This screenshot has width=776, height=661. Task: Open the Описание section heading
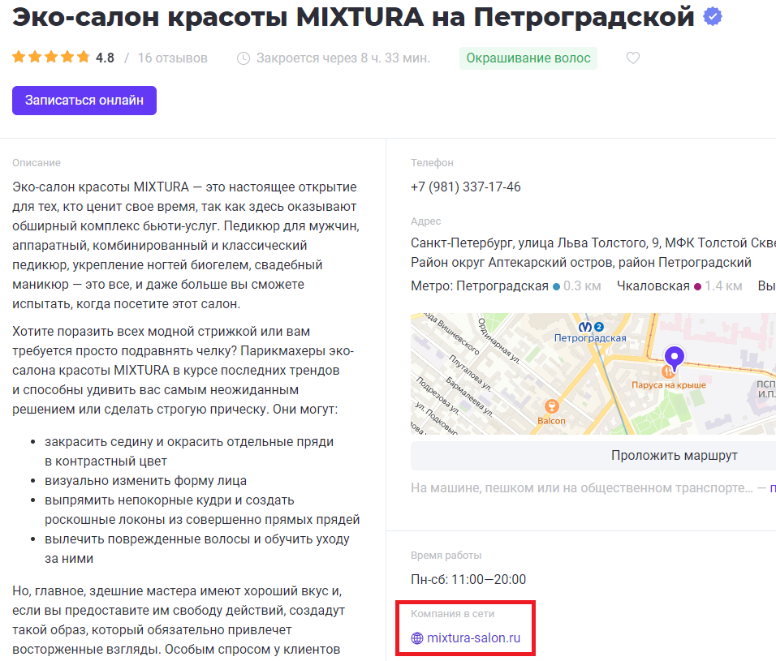click(36, 162)
